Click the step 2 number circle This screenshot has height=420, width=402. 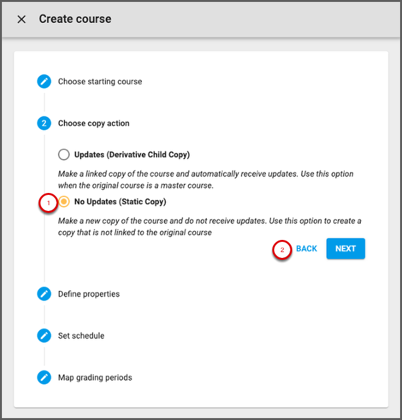44,123
